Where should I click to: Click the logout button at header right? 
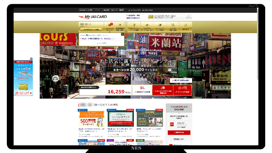(188, 17)
